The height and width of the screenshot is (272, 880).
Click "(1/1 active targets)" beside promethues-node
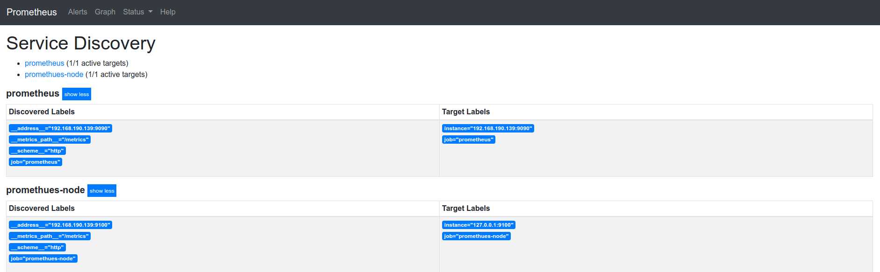116,74
